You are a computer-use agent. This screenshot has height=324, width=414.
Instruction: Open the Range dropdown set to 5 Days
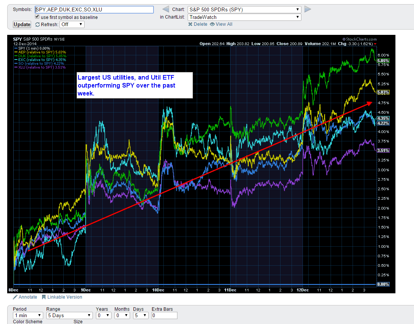click(69, 316)
